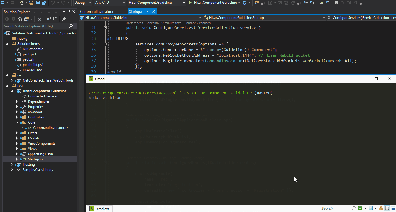Open Properties wrench icon in Solution Explorer
Viewport: 396px width, 212px height.
[64, 19]
